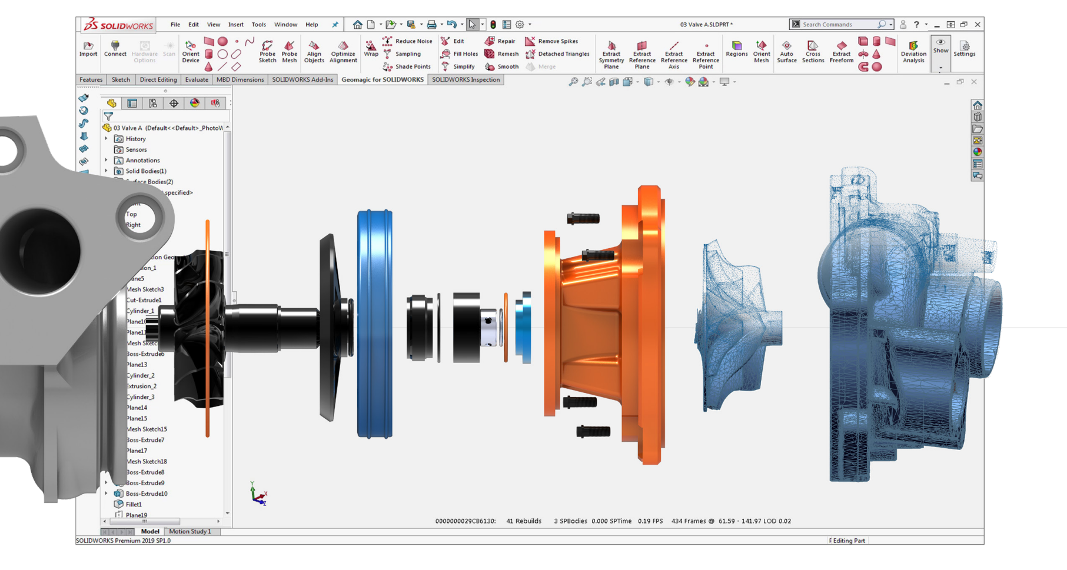This screenshot has width=1067, height=570.
Task: Launch the Auto Surface tool
Action: tap(786, 52)
